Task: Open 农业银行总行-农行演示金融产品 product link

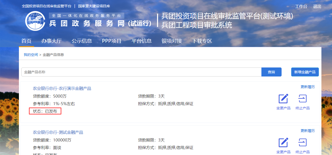Action: click(x=62, y=89)
